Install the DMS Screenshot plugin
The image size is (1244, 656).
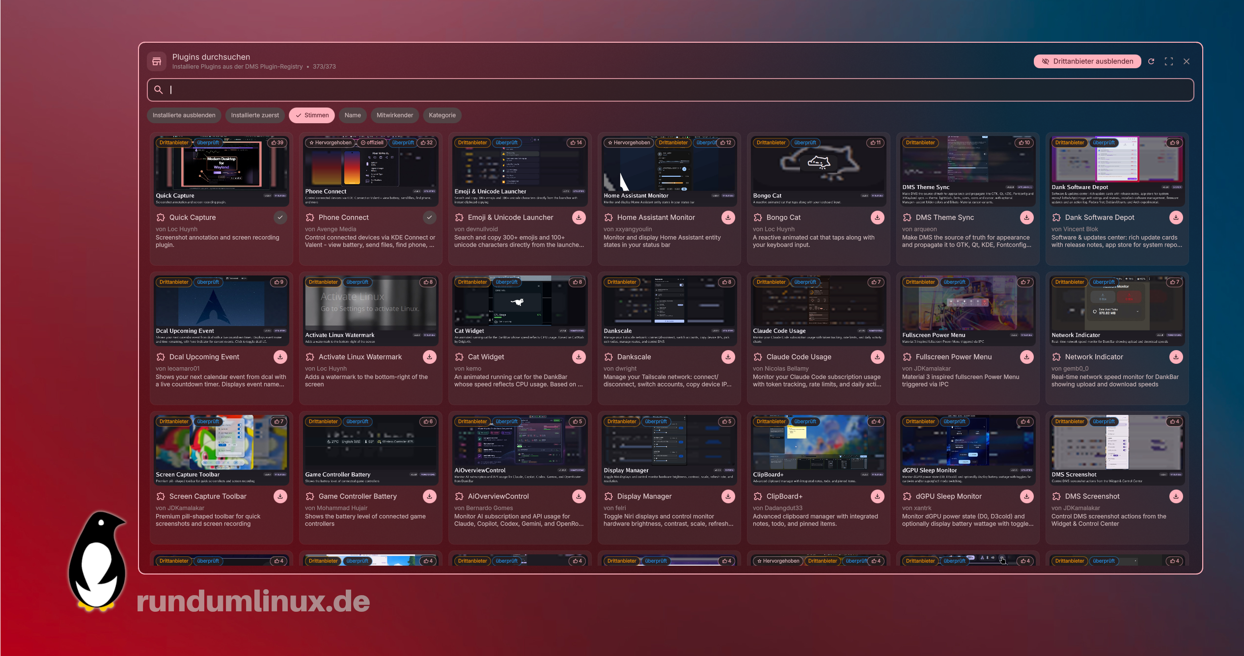pyautogui.click(x=1176, y=496)
